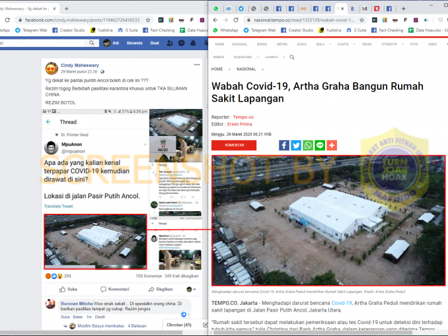This screenshot has width=448, height=336.
Task: Go back in the Tempo browser window
Action: click(215, 20)
